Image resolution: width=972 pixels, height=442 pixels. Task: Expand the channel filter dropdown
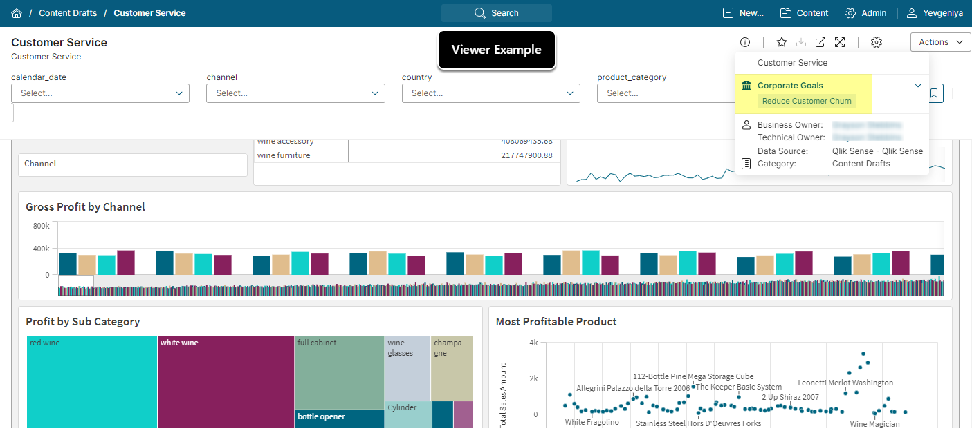pyautogui.click(x=295, y=93)
